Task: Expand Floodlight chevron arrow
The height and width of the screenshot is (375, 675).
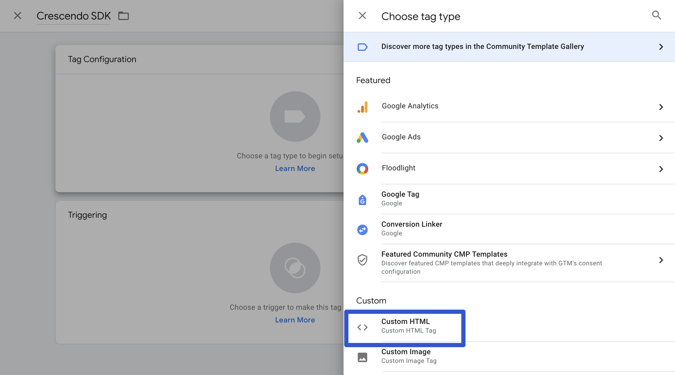Action: point(661,169)
